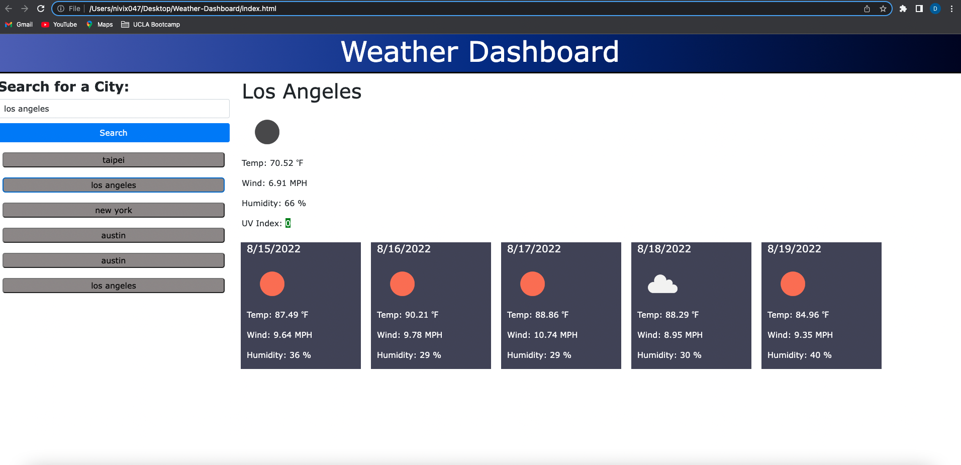Click the sun icon on the 8/19/2022 card

793,284
